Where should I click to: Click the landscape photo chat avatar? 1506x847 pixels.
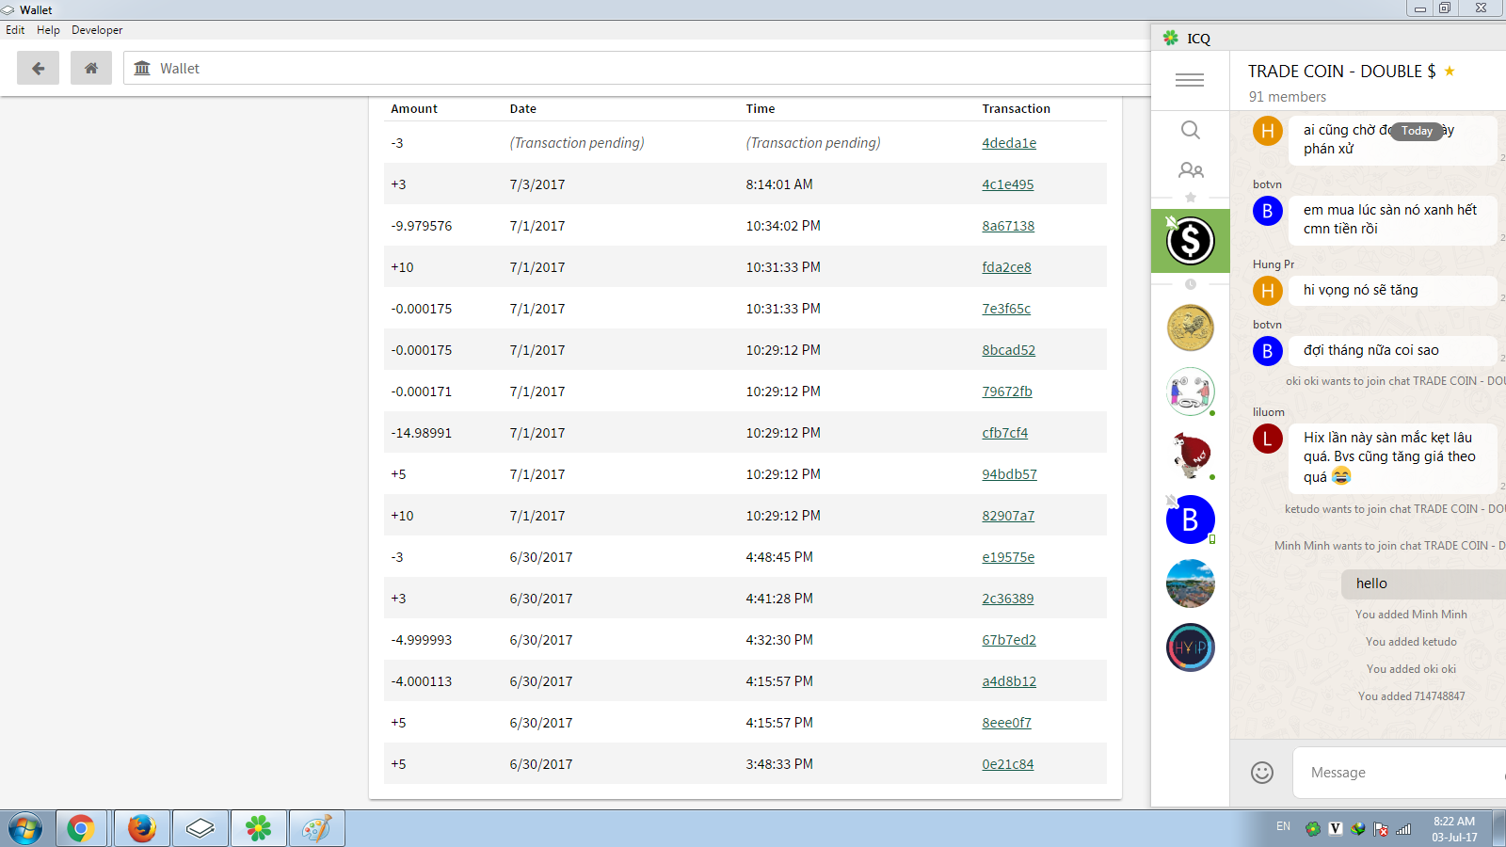[1190, 583]
